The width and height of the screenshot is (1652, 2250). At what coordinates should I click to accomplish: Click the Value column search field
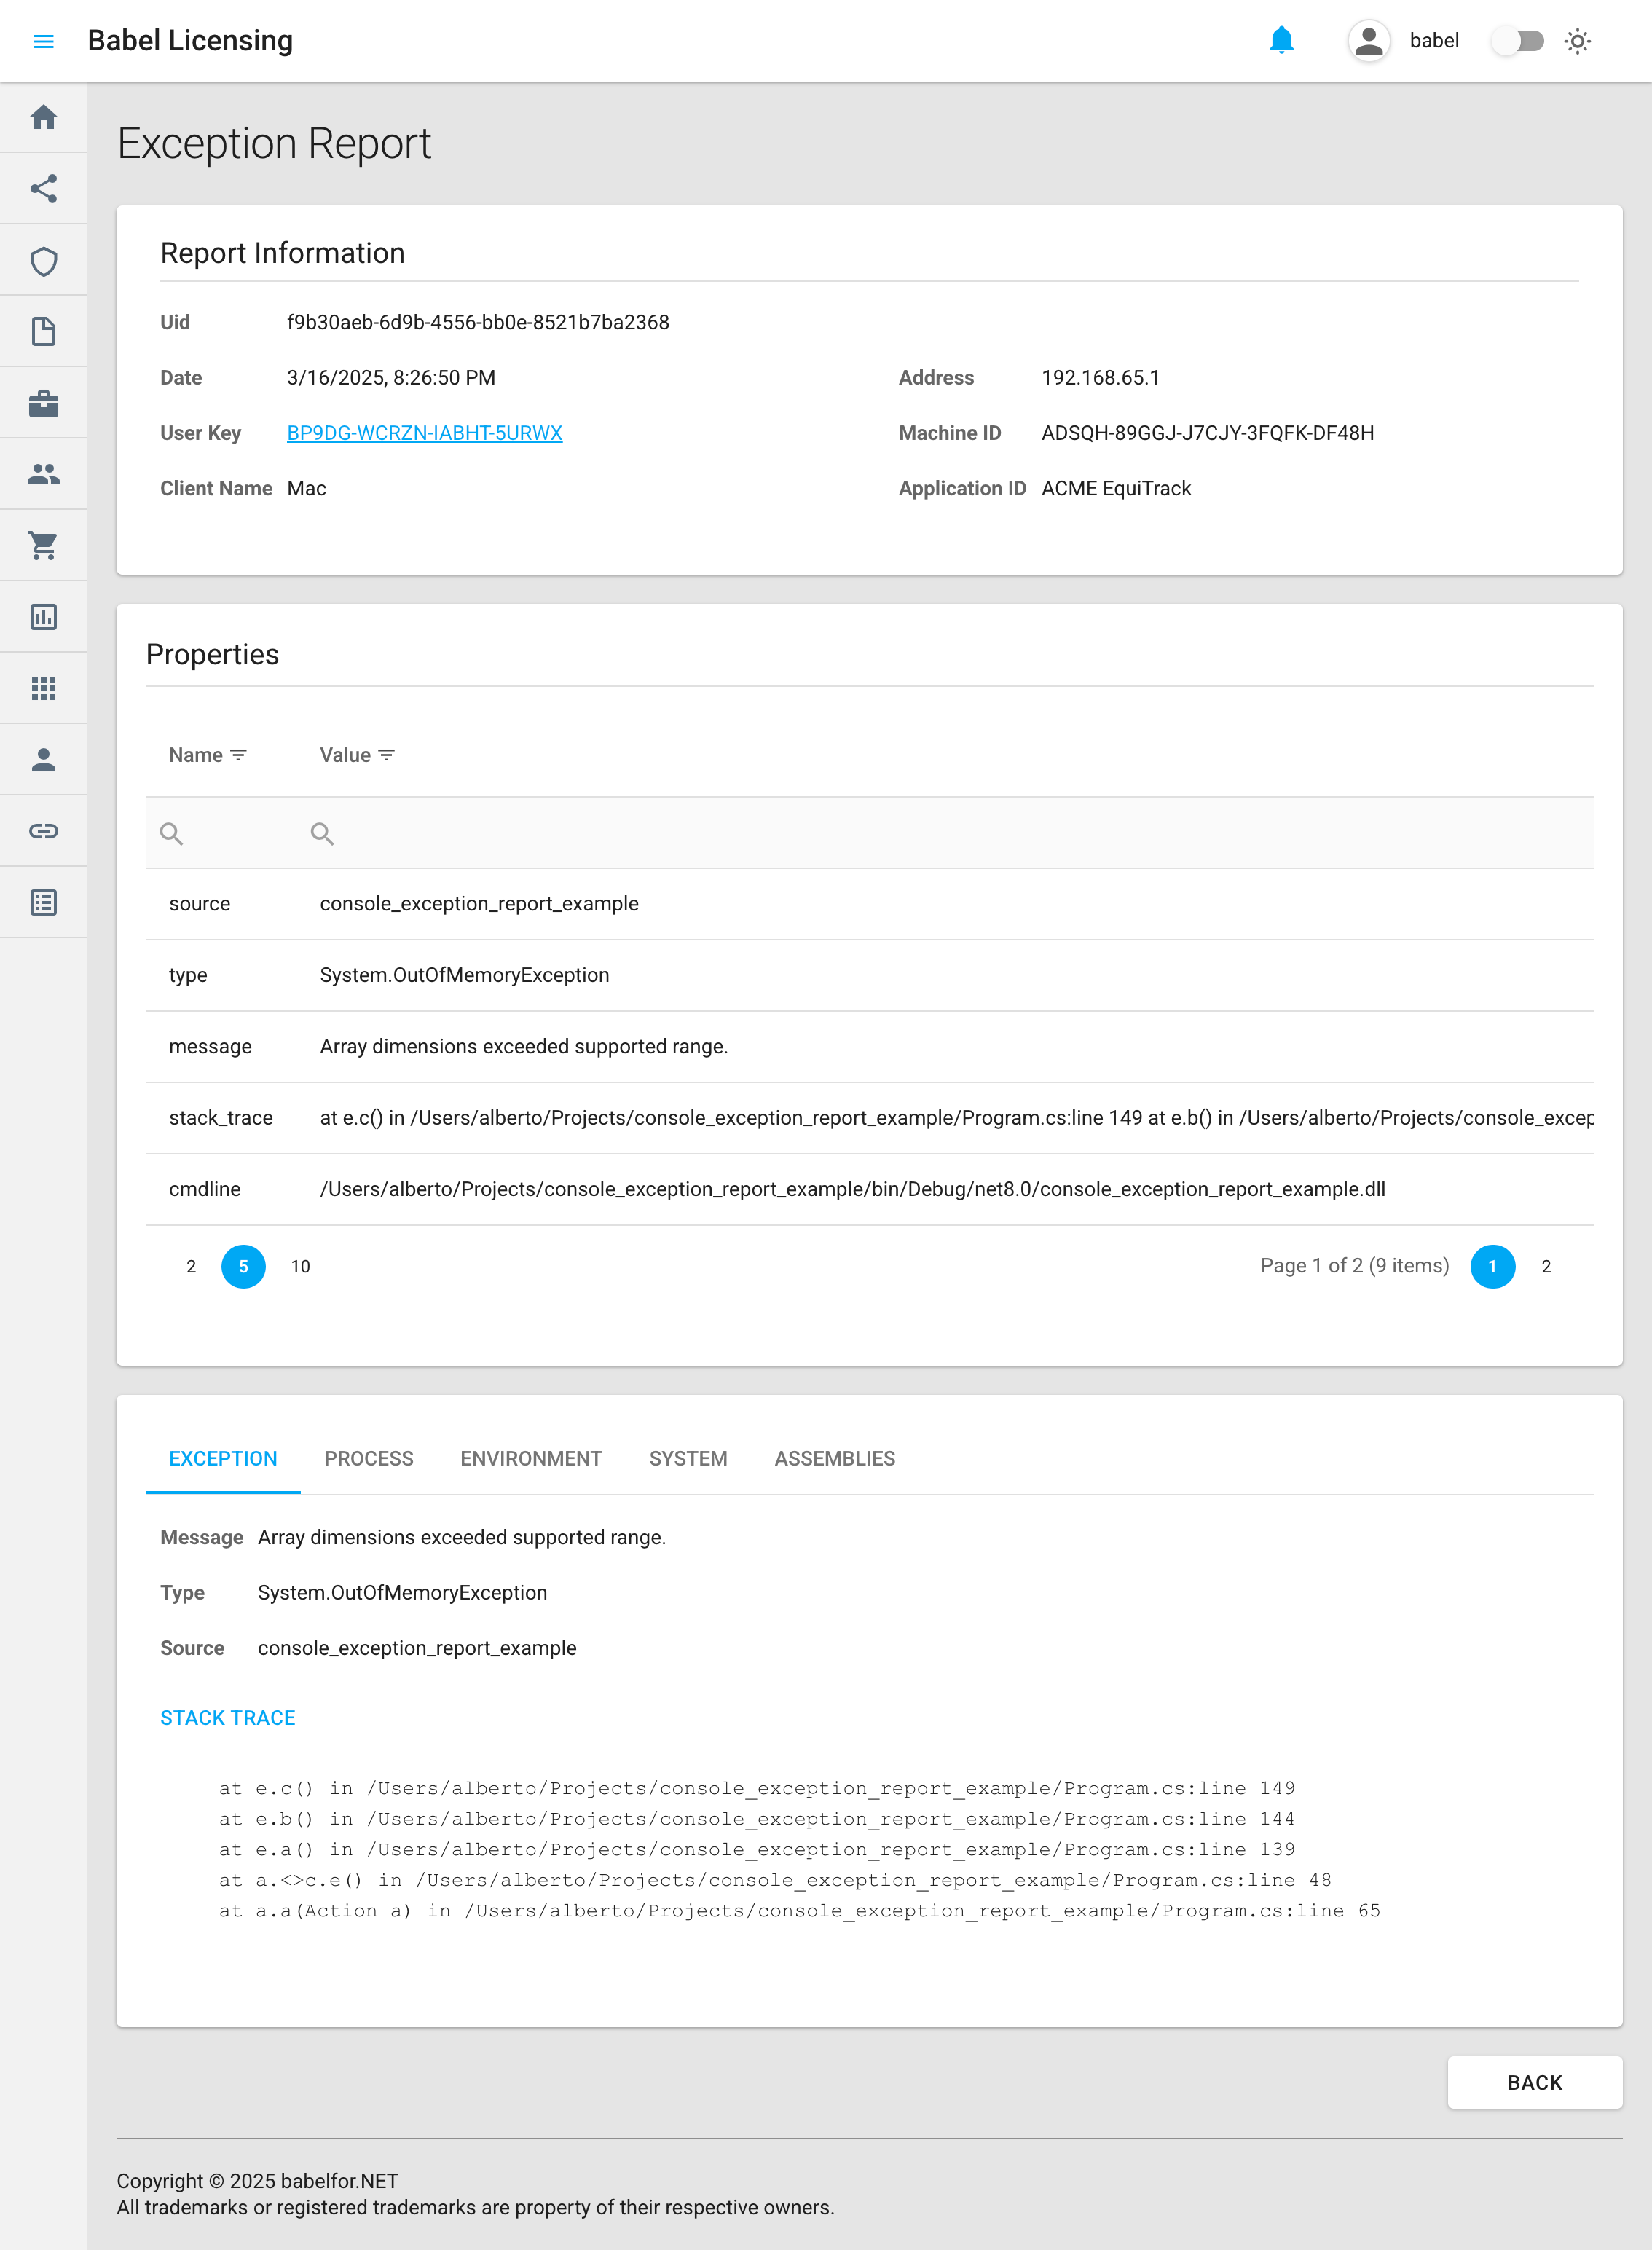tap(900, 834)
